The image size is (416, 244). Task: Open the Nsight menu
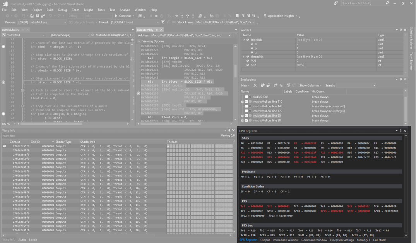[x=88, y=10]
